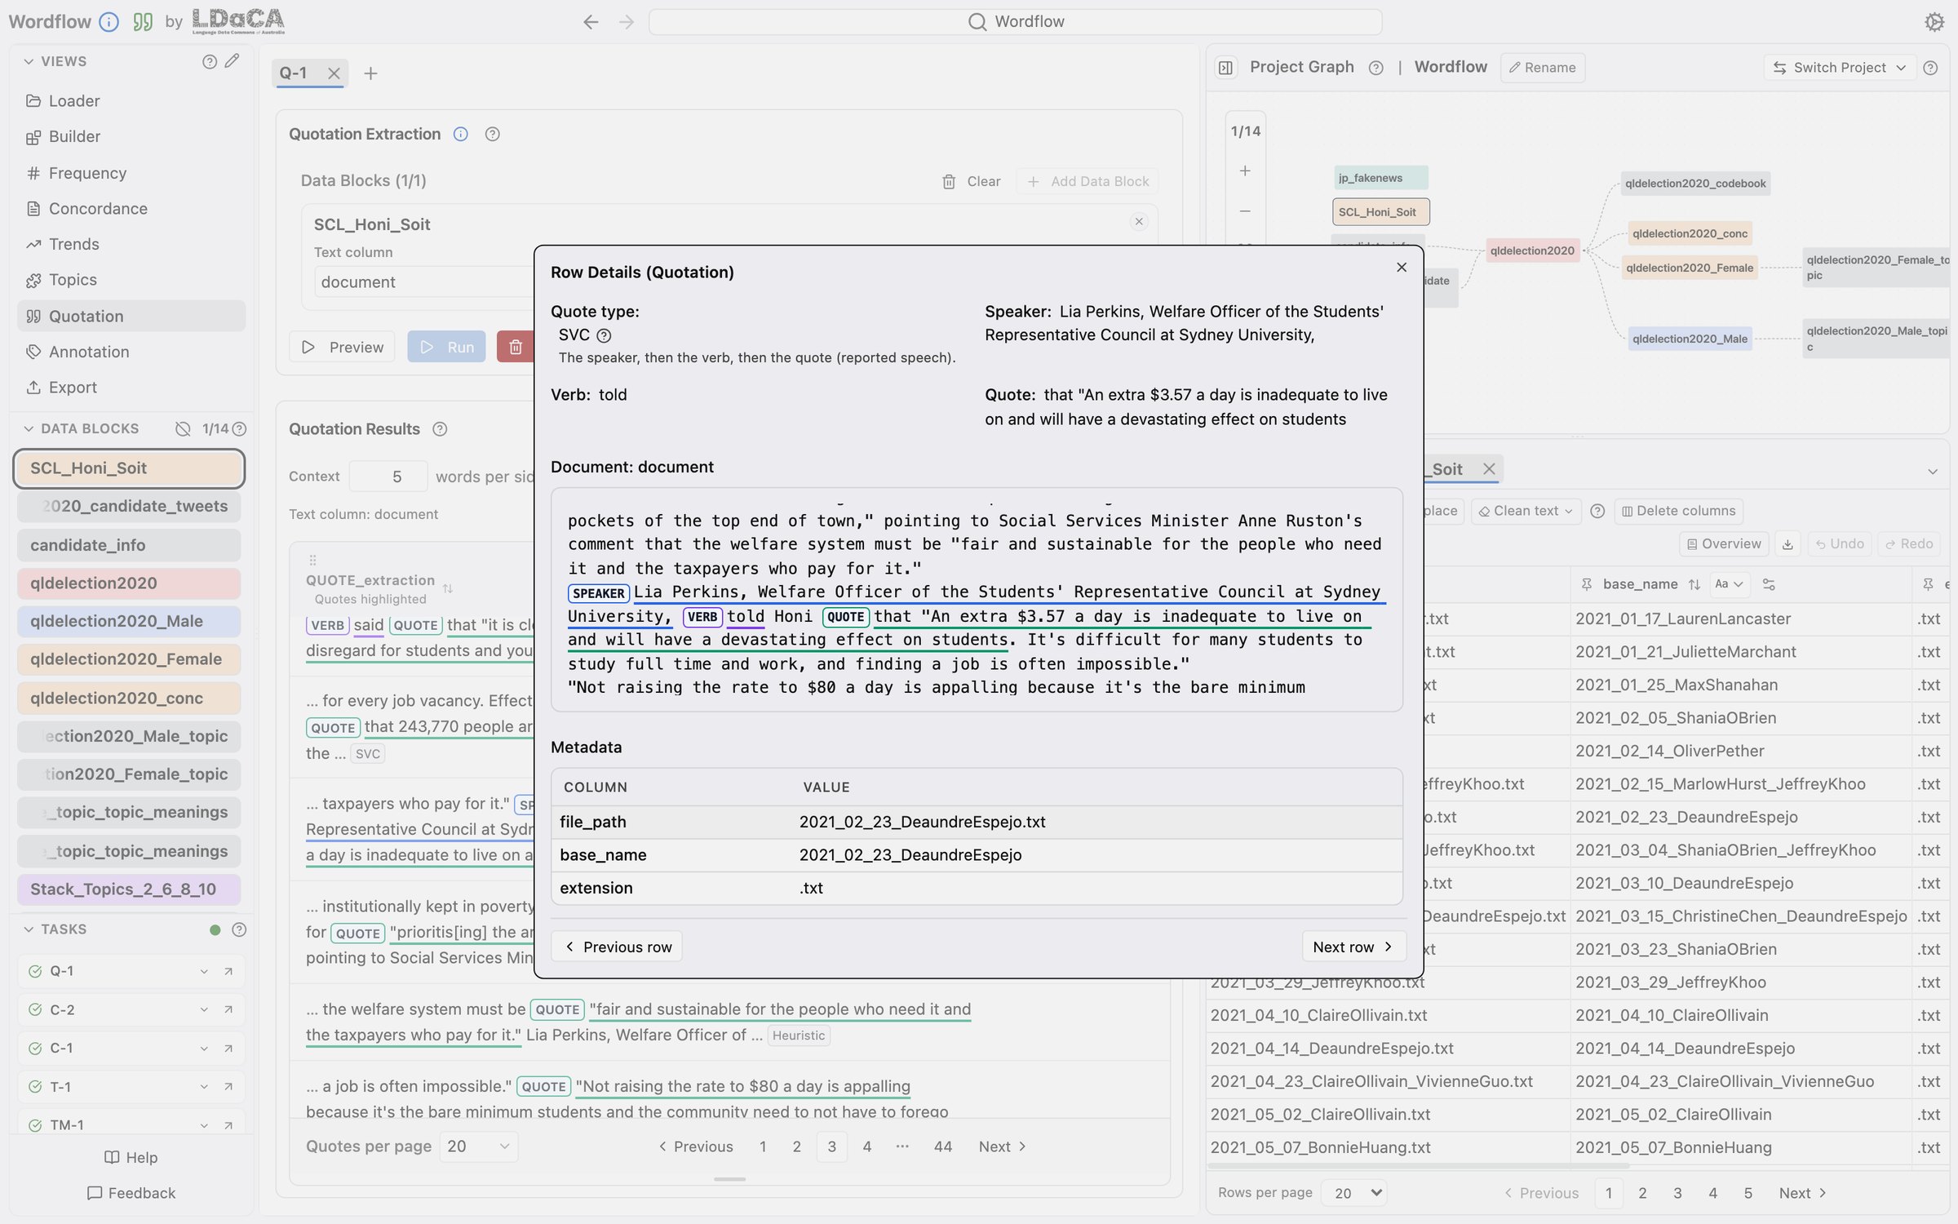Click the settings gear icon
This screenshot has width=1958, height=1224.
pyautogui.click(x=1934, y=22)
